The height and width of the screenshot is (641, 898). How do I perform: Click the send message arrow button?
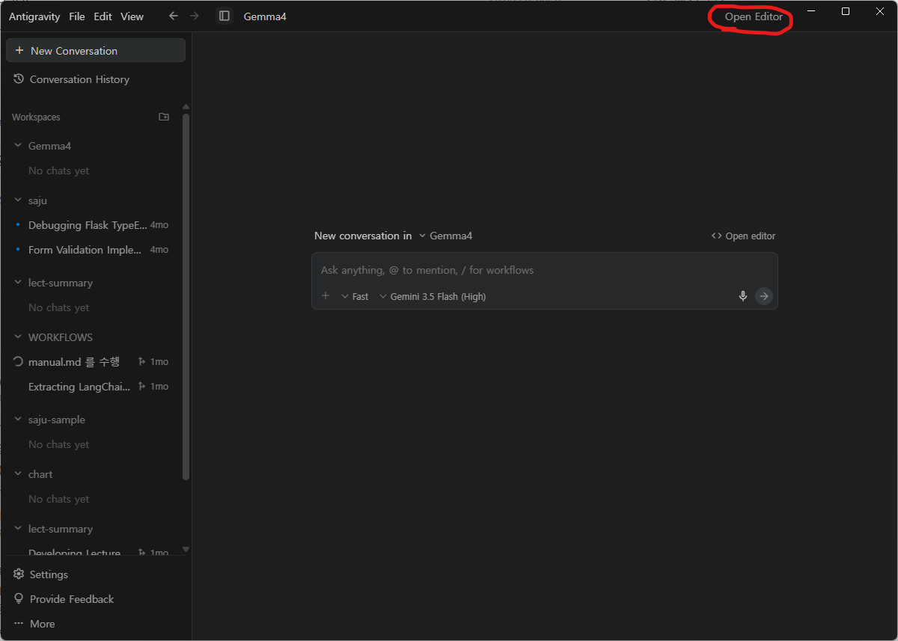pyautogui.click(x=763, y=296)
